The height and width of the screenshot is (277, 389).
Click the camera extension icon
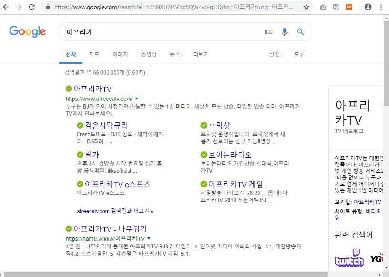click(x=323, y=7)
